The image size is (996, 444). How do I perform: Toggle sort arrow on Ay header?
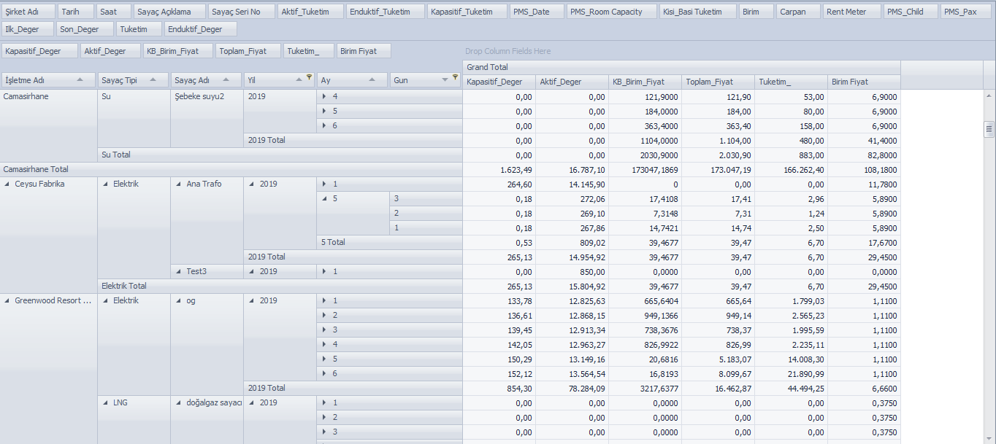pyautogui.click(x=372, y=79)
